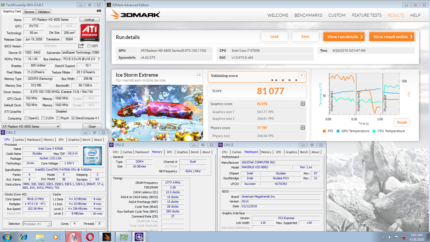430x242 pixels.
Task: Toggle the UEFI checkbox in GPU-Z
Action: (89, 46)
